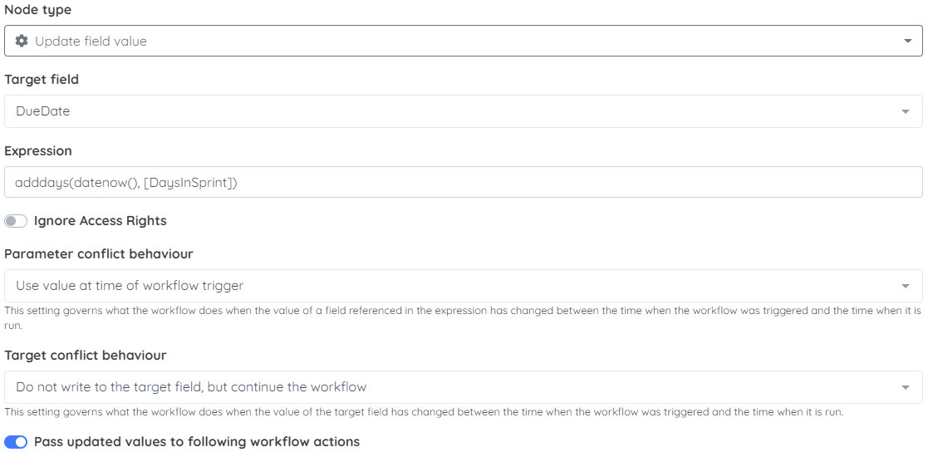928x452 pixels.
Task: Enable the Ignore Access Rights switch
Action: coord(16,221)
